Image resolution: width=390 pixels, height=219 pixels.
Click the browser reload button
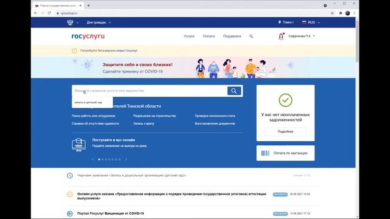tap(49, 13)
